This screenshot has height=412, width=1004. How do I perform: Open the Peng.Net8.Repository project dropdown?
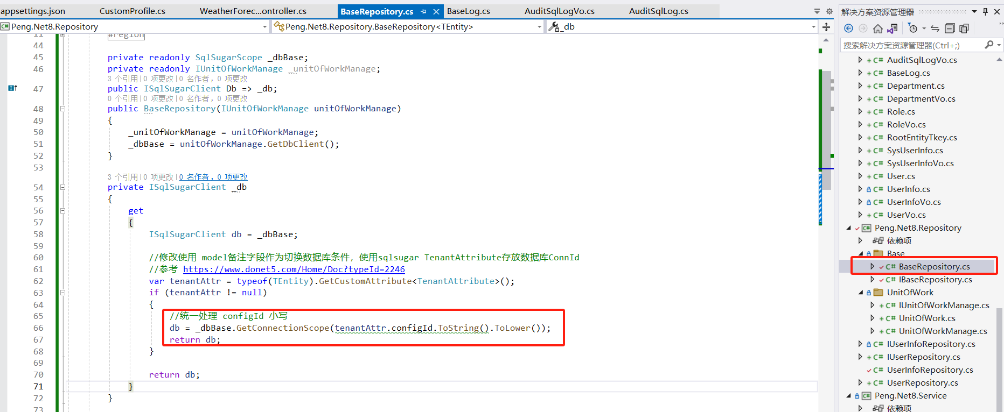point(264,27)
